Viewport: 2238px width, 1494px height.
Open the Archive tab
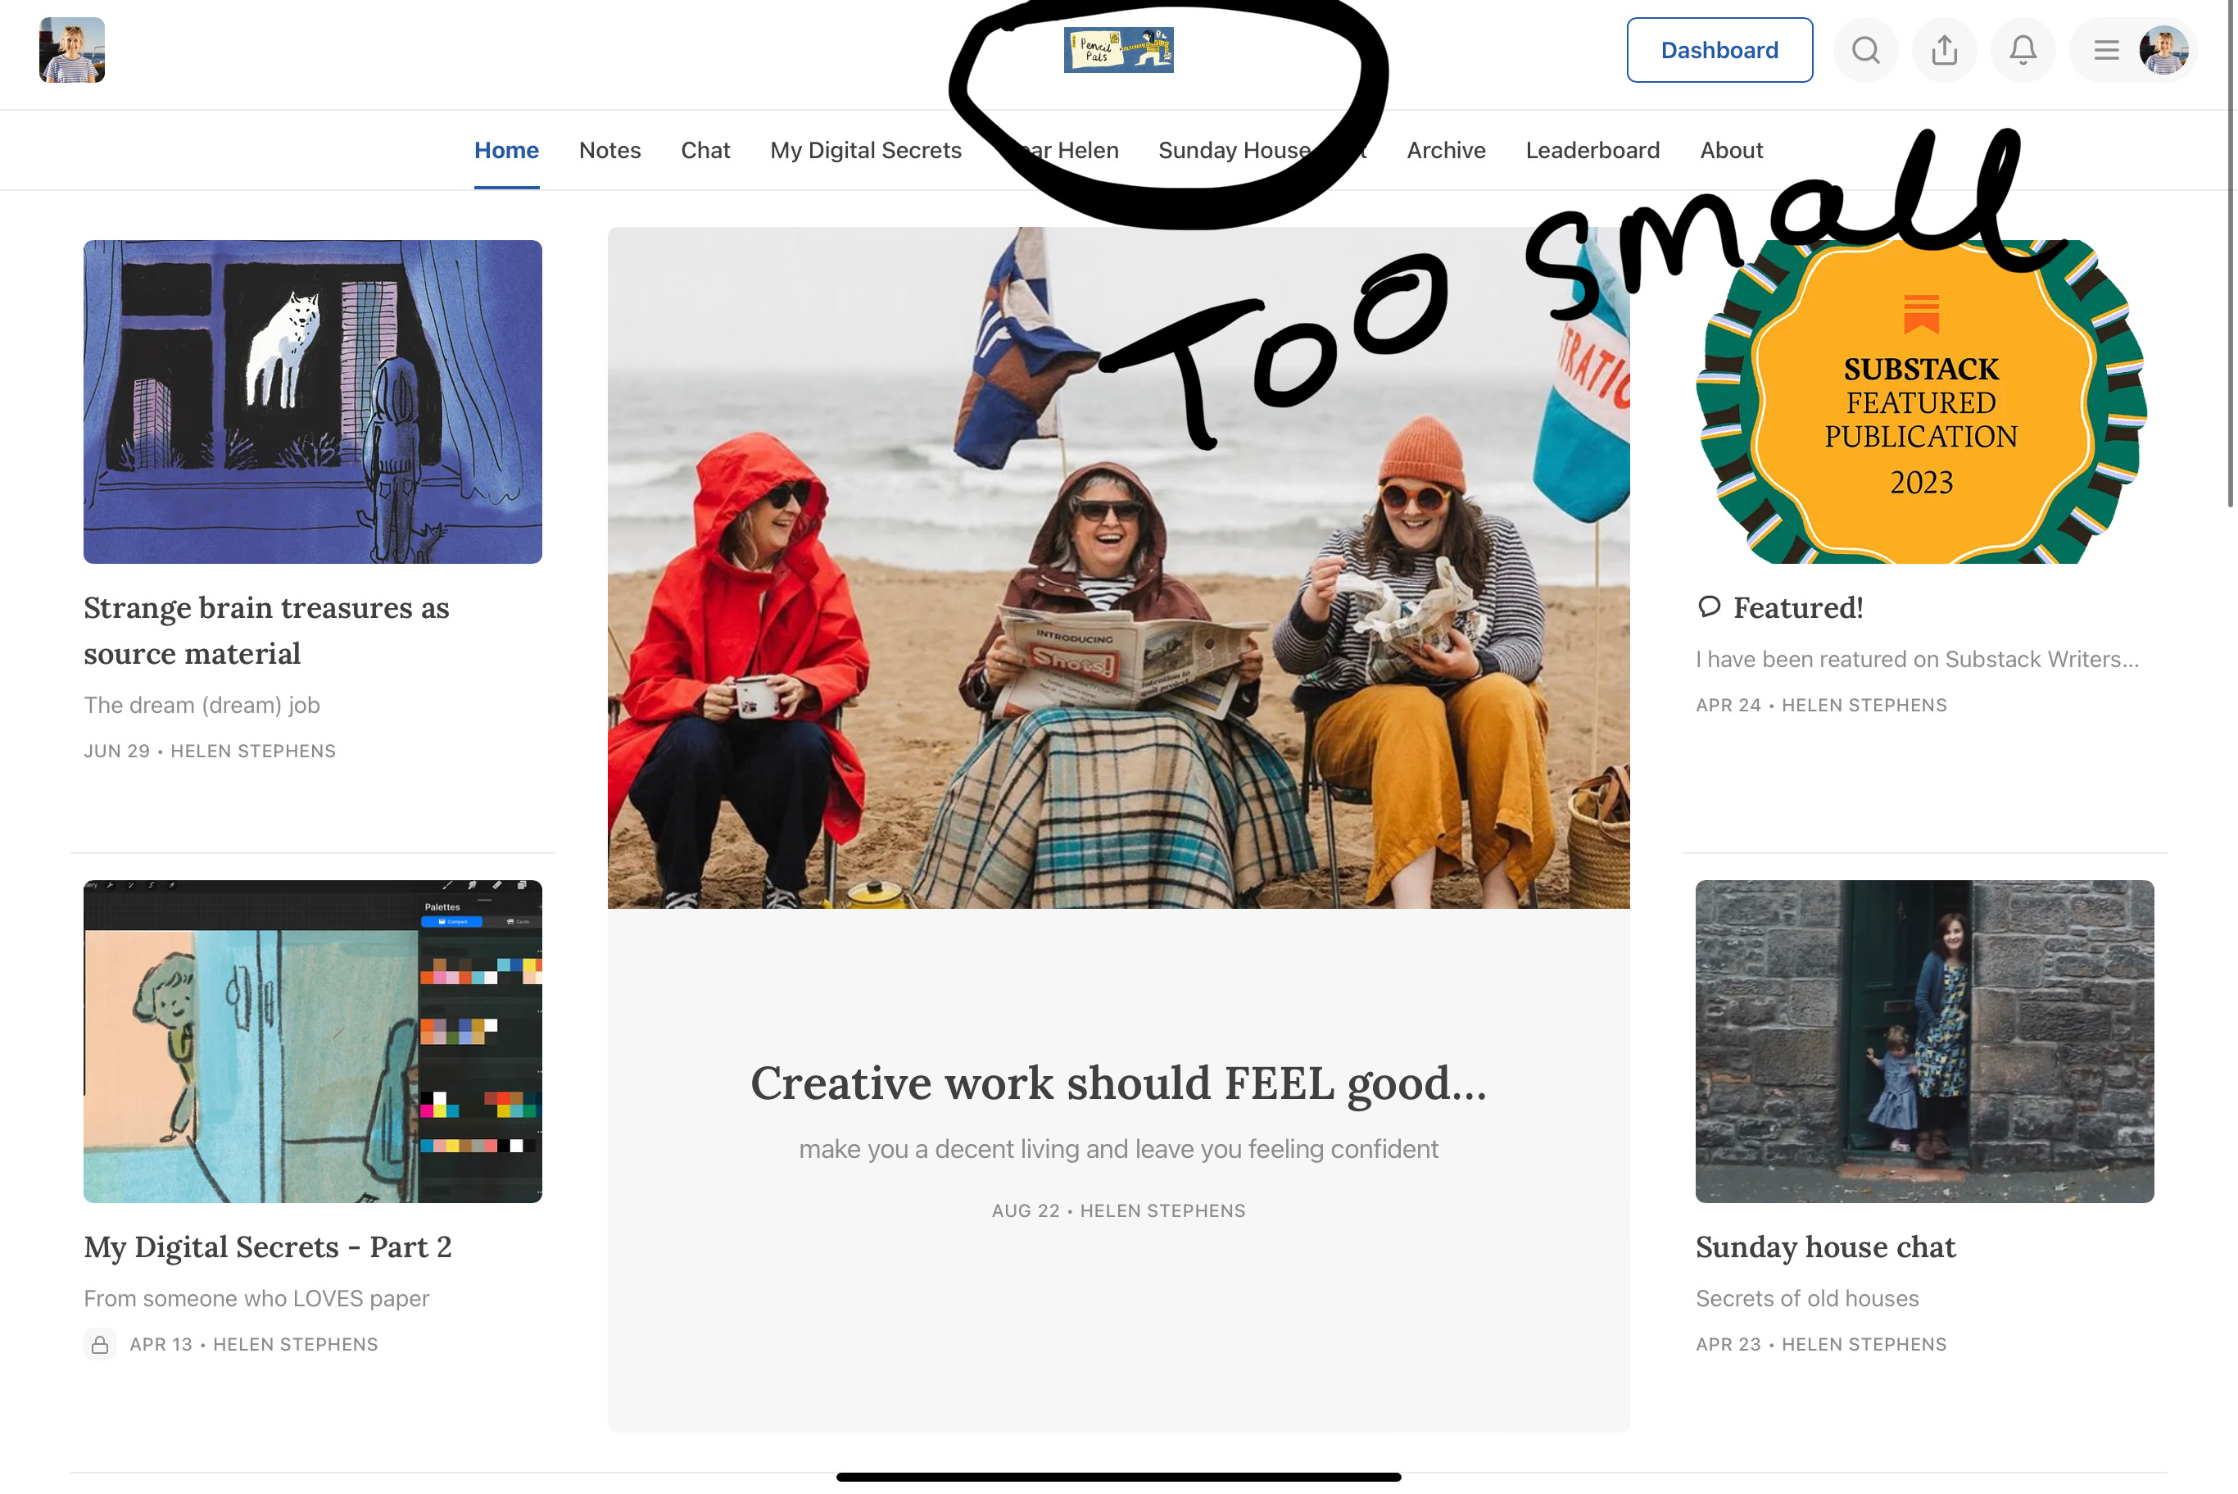click(1445, 151)
